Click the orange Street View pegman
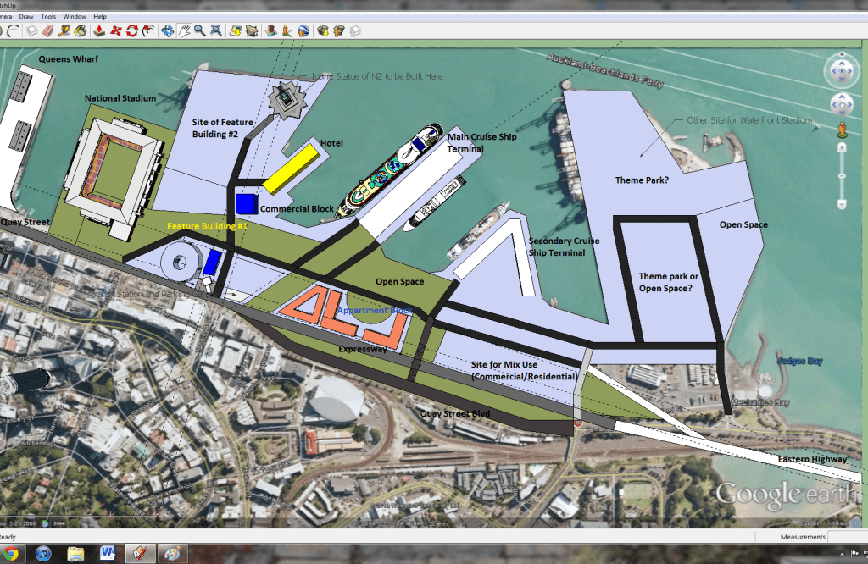 pos(841,129)
